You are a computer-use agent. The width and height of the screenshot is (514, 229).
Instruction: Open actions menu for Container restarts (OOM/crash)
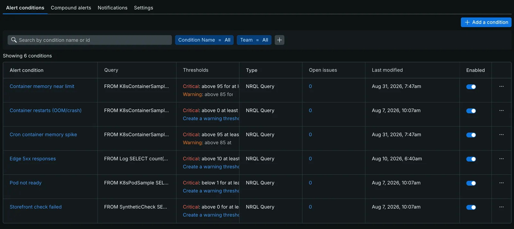501,110
